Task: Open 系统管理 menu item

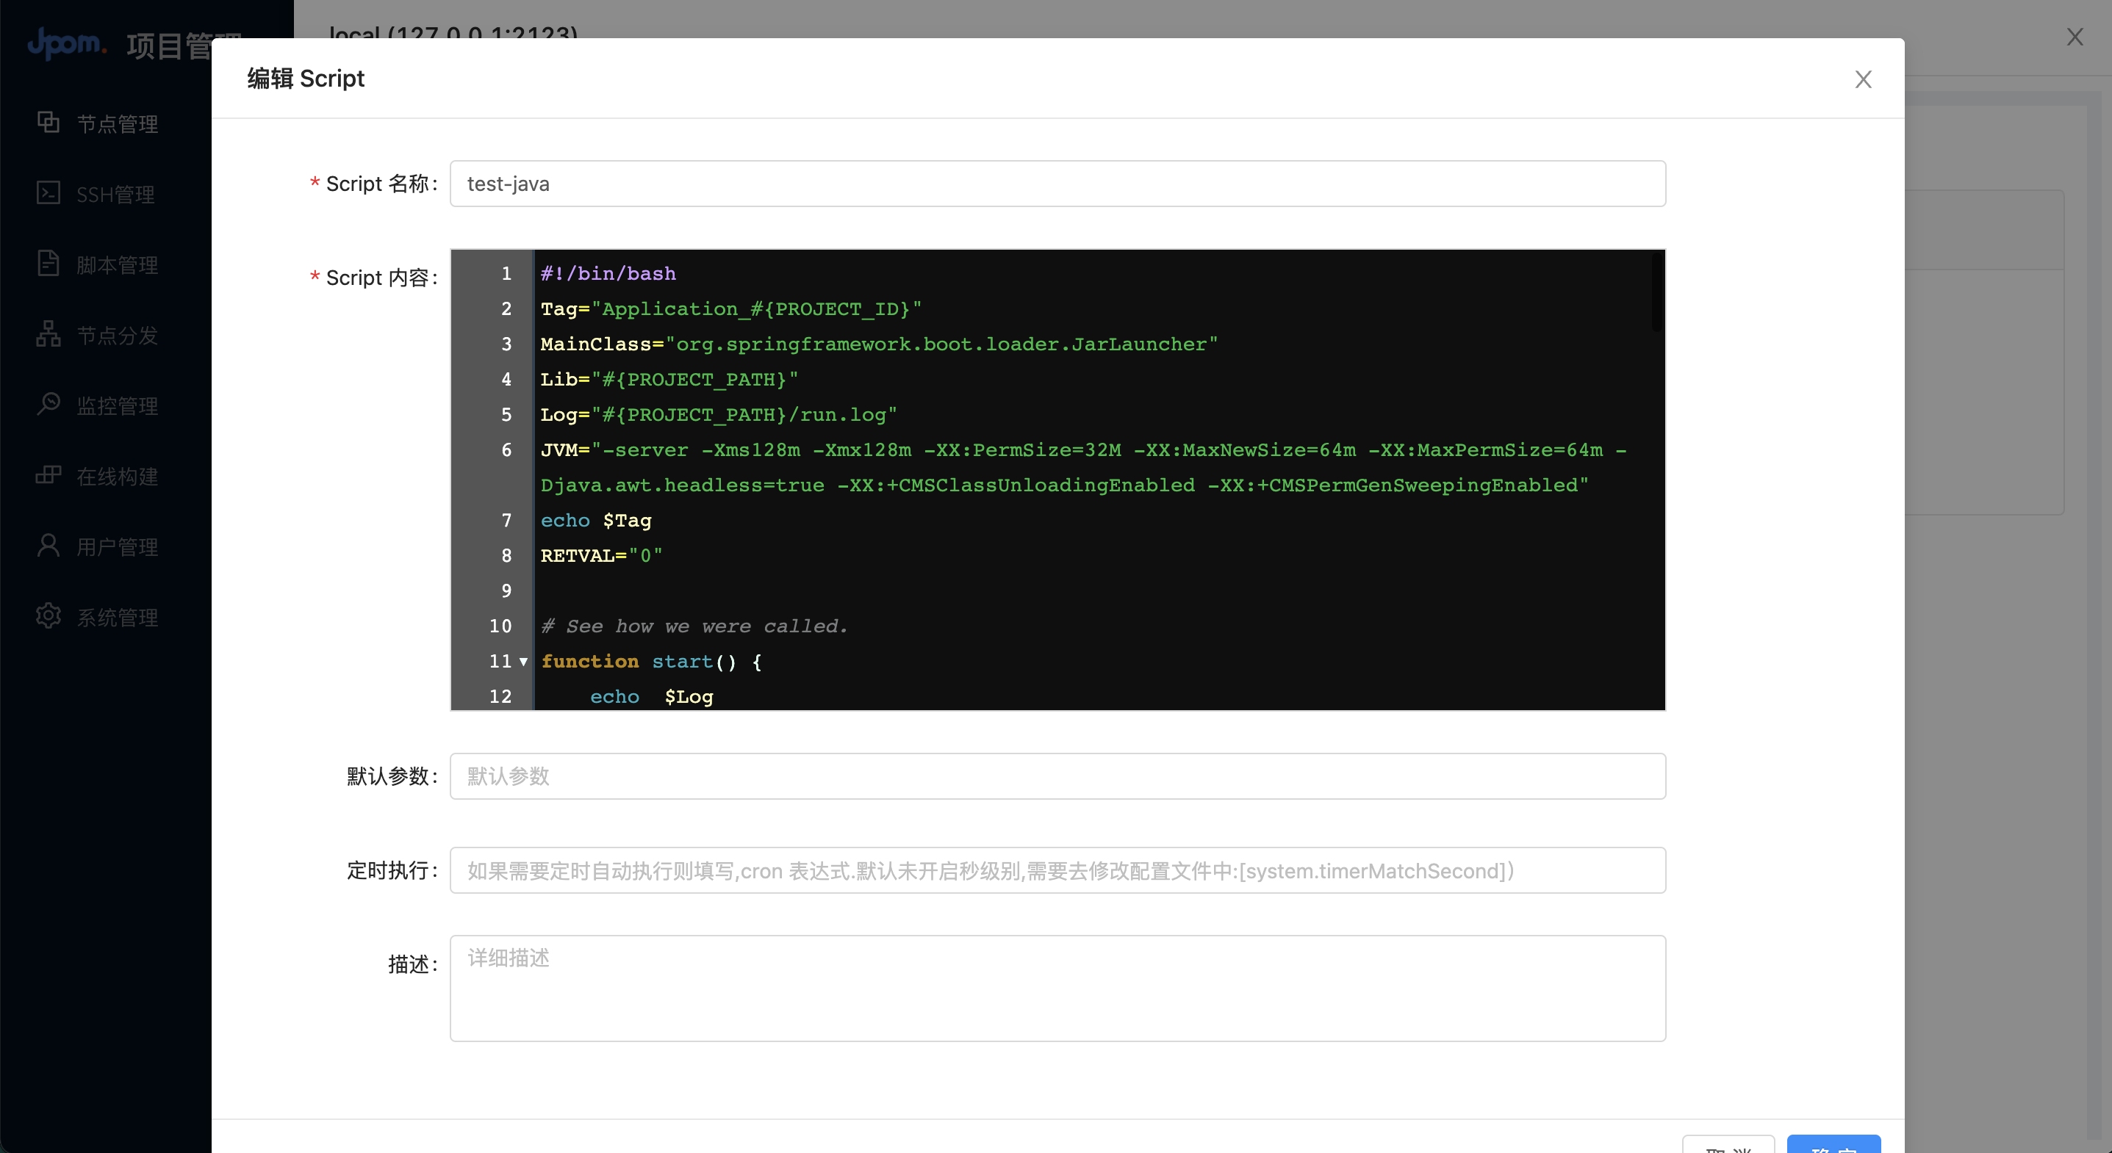Action: coord(106,616)
